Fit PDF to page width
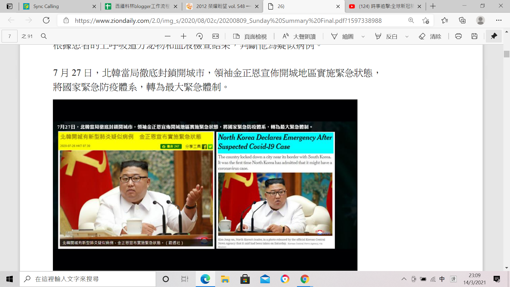This screenshot has height=287, width=510. (x=216, y=36)
